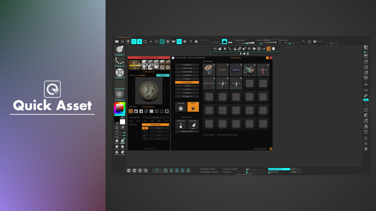376x211 pixels.
Task: Open the Asset1 material sphere
Action: pyautogui.click(x=120, y=96)
